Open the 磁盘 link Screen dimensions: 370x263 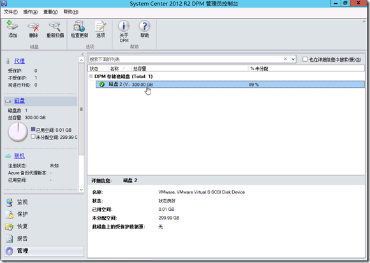tap(19, 101)
